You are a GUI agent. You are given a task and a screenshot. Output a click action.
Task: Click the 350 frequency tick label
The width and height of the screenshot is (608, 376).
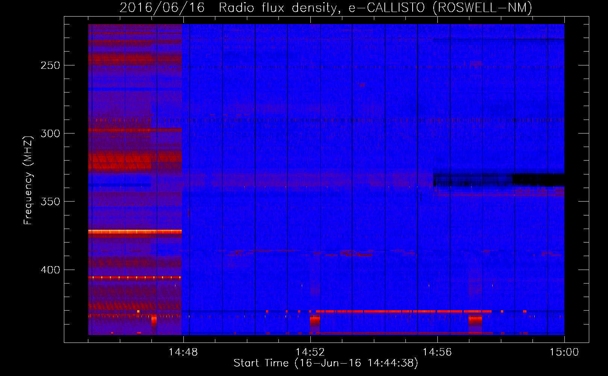[x=50, y=202]
